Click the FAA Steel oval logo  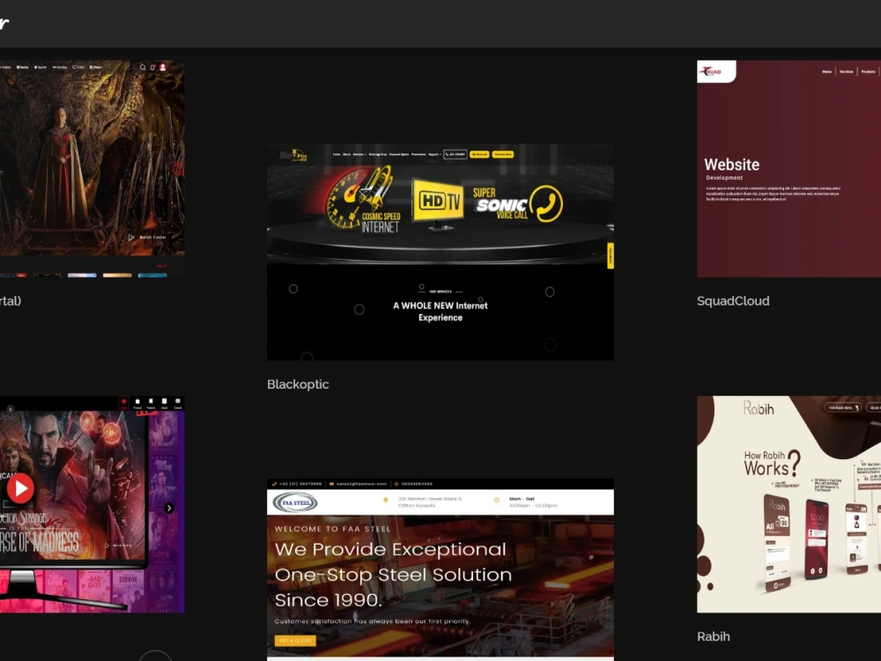295,502
